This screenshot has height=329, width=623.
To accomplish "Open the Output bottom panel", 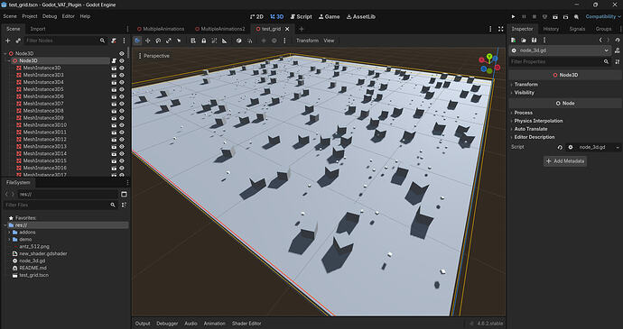I will [143, 324].
